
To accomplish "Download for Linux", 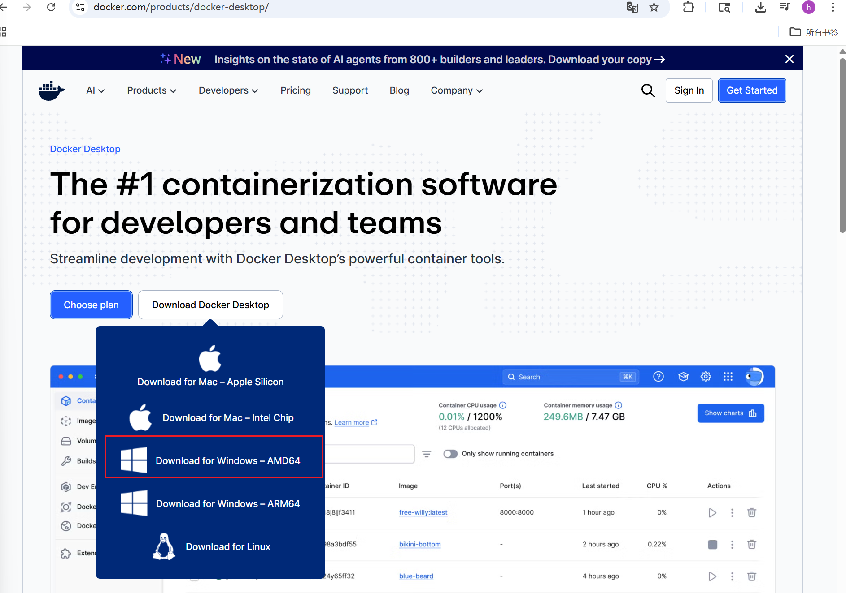I will 211,546.
